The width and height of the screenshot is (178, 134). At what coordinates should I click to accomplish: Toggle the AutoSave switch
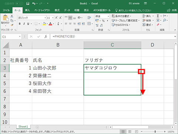(x=19, y=4)
